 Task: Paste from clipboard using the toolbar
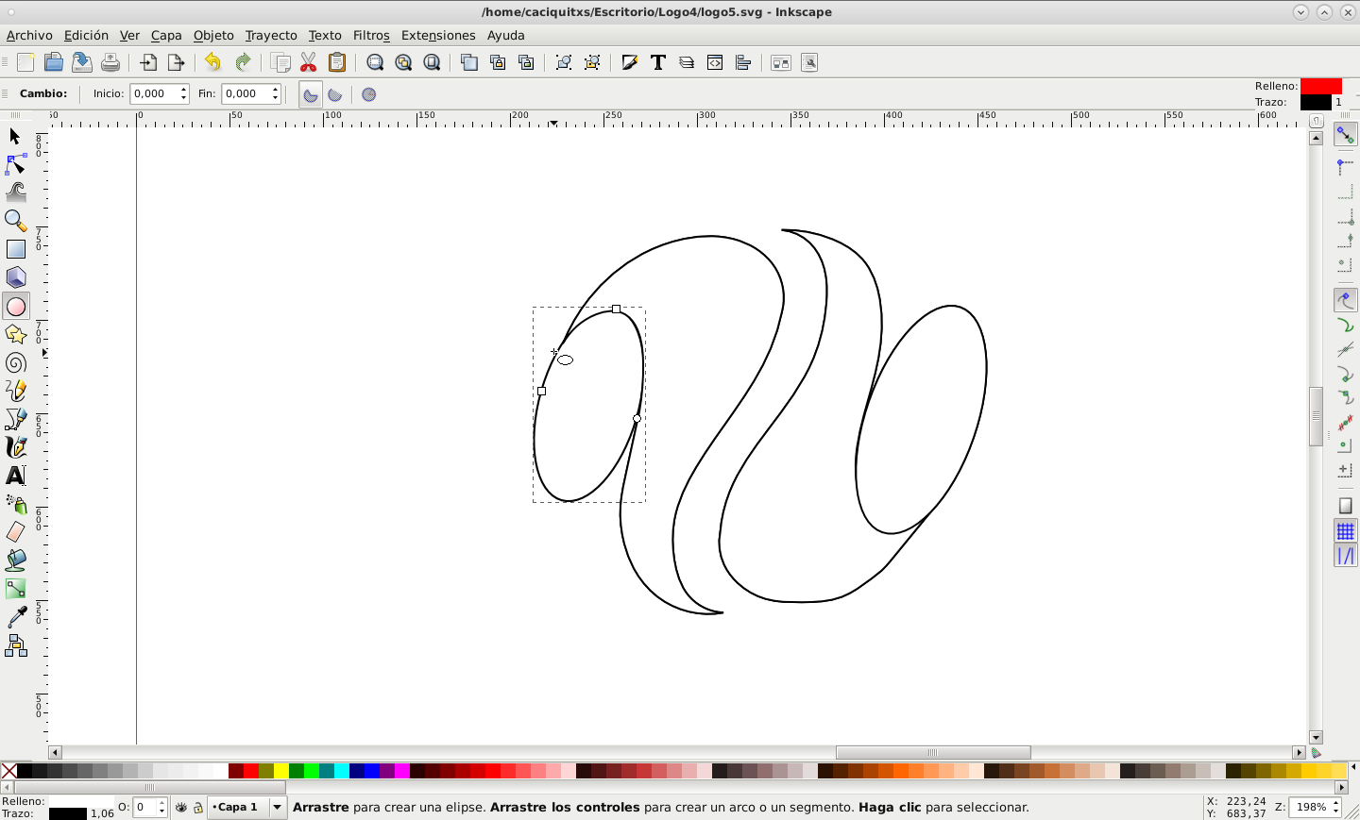pyautogui.click(x=336, y=62)
